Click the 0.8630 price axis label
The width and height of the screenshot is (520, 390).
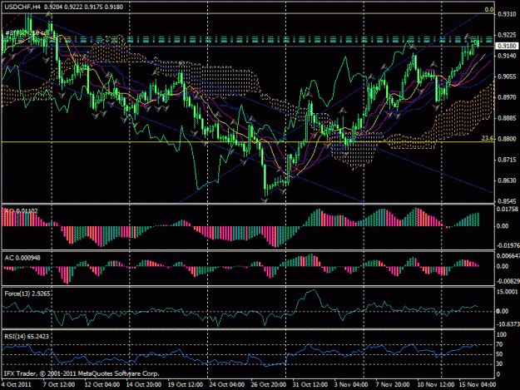point(507,180)
